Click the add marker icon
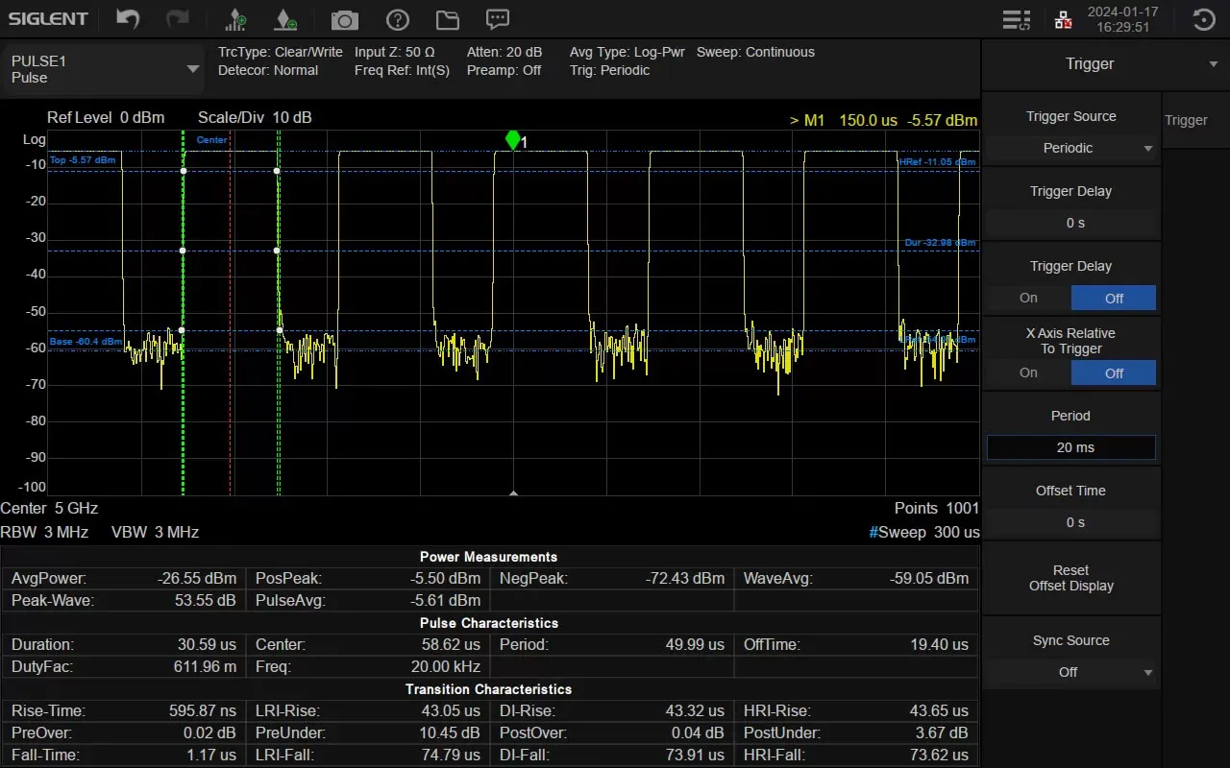The image size is (1230, 768). coord(285,19)
